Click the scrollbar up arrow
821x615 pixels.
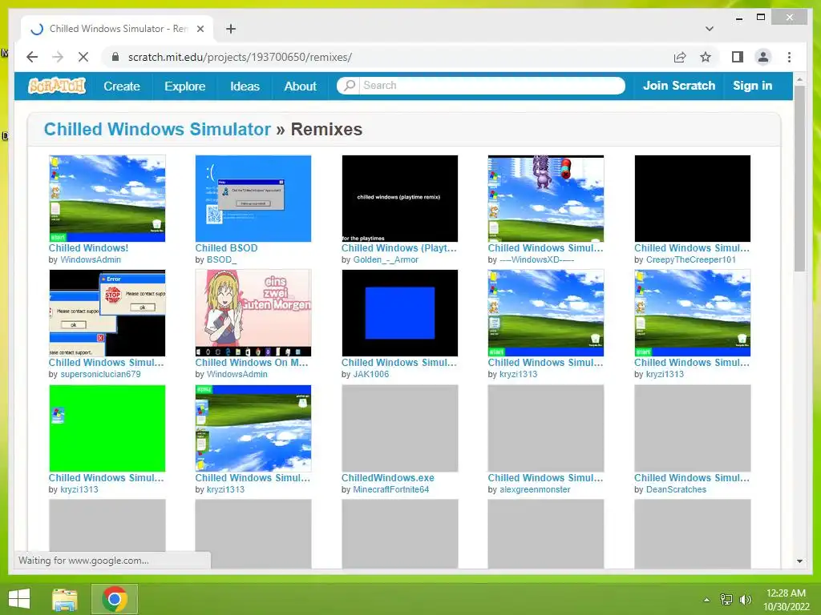(x=799, y=79)
